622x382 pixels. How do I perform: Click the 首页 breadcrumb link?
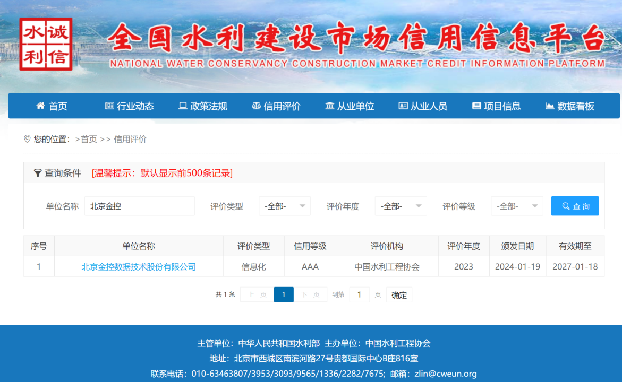89,139
